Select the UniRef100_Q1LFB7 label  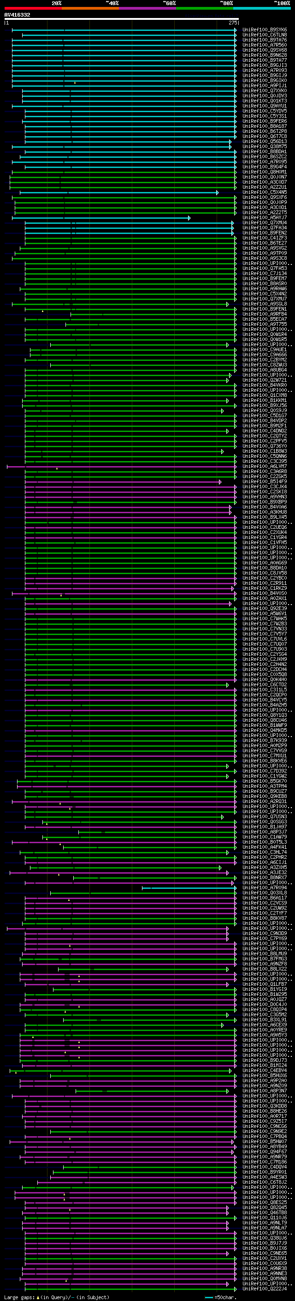[264, 984]
